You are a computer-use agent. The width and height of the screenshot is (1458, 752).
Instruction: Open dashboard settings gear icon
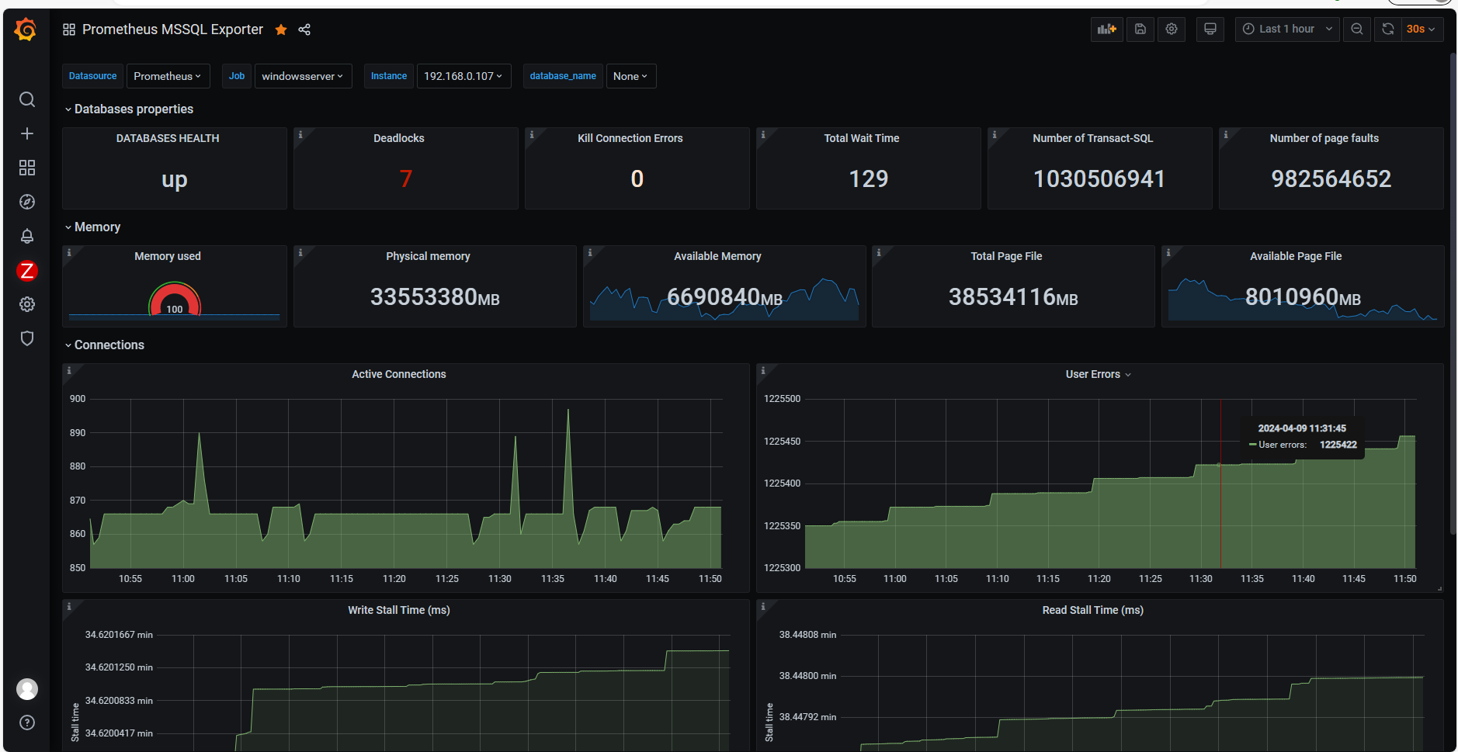[1172, 29]
